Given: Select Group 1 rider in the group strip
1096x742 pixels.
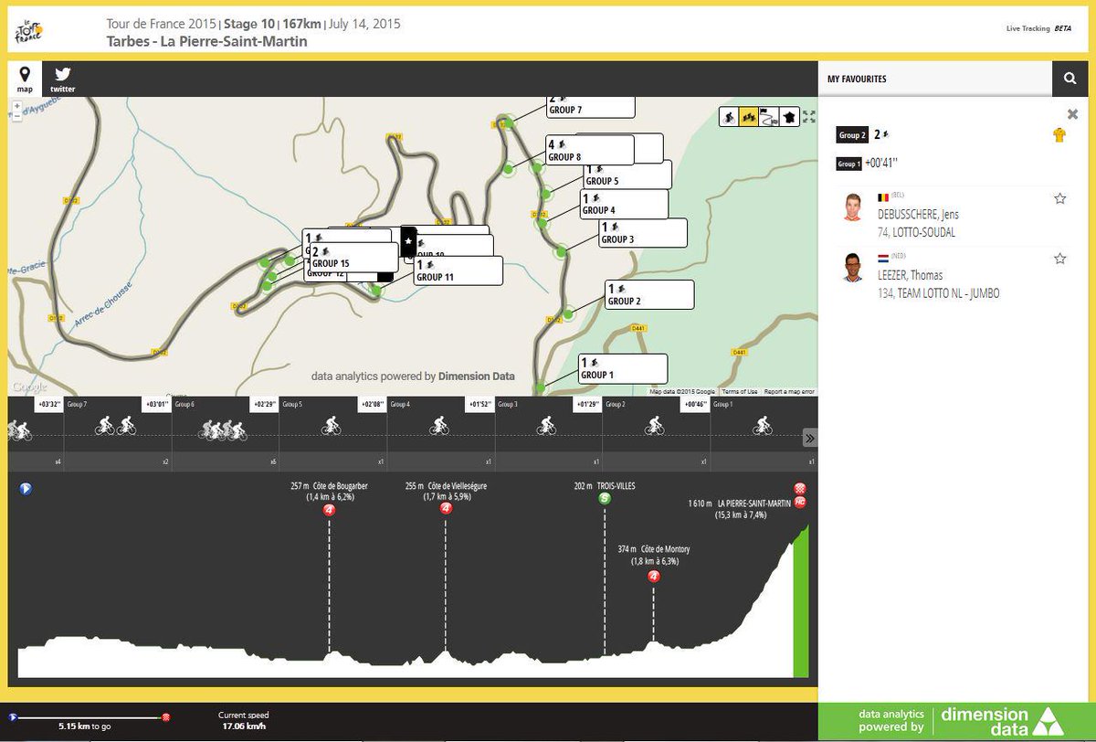Looking at the screenshot, I should pos(763,425).
